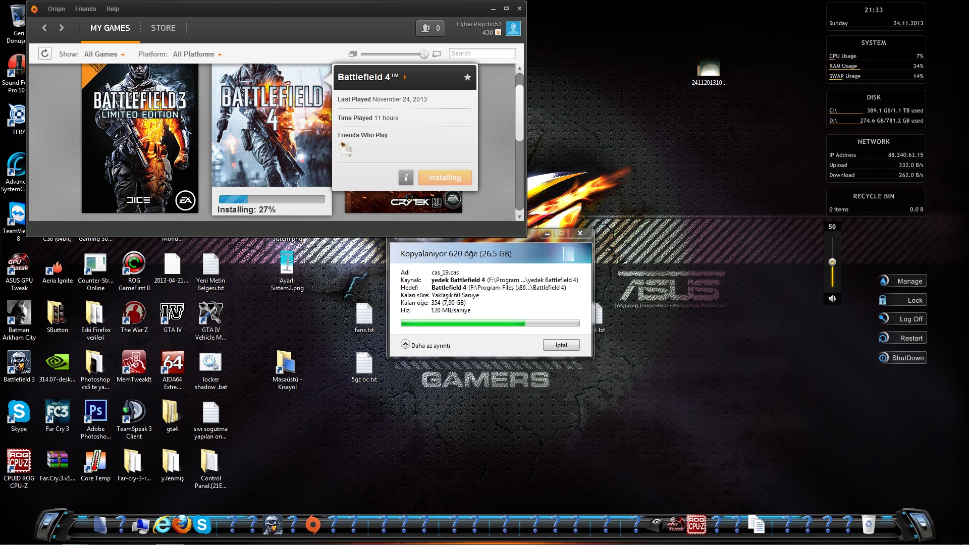The width and height of the screenshot is (969, 545).
Task: Open the 5gz oc.txt desktop file
Action: 364,367
